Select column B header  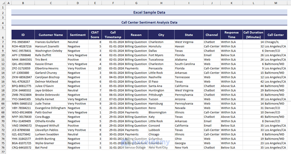[23, 3]
